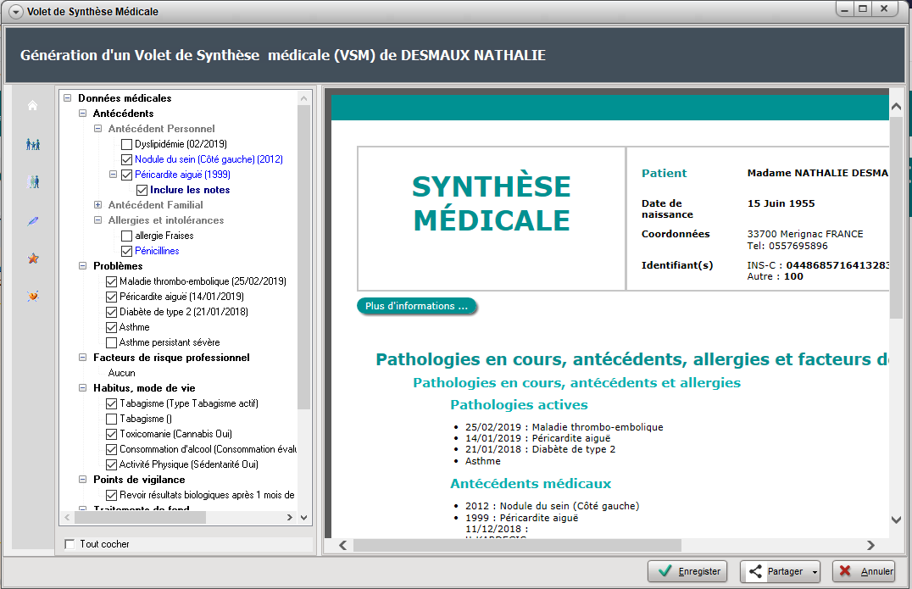Click the Plus d'informations button
This screenshot has height=589, width=912.
tap(416, 306)
